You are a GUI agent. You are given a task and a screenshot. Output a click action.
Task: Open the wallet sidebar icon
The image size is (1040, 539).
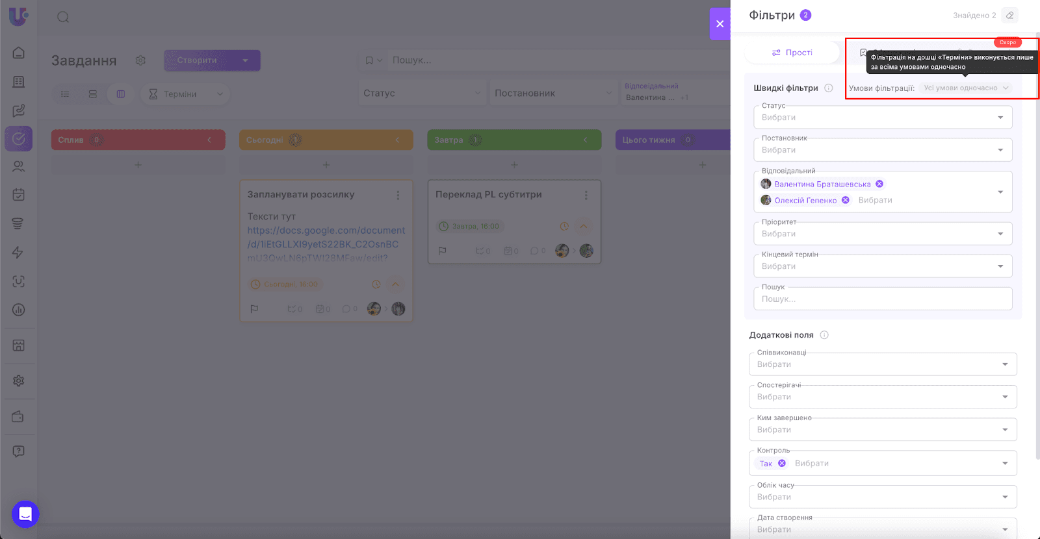point(18,416)
